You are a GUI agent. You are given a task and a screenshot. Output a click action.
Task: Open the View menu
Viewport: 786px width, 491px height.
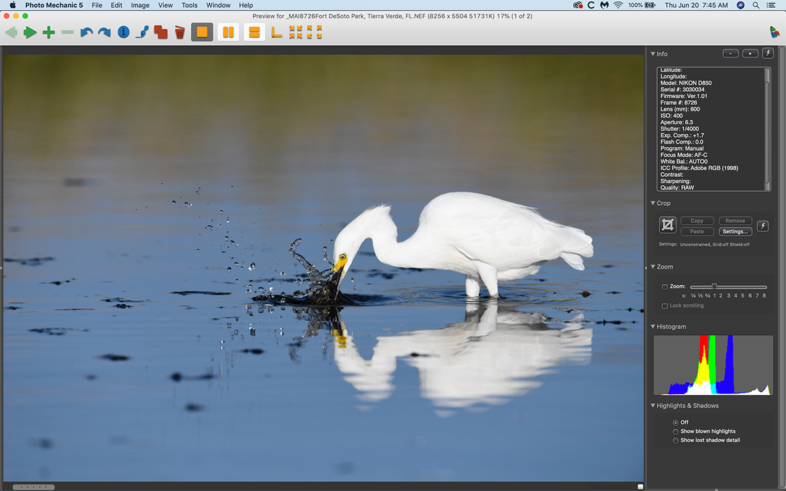[166, 5]
